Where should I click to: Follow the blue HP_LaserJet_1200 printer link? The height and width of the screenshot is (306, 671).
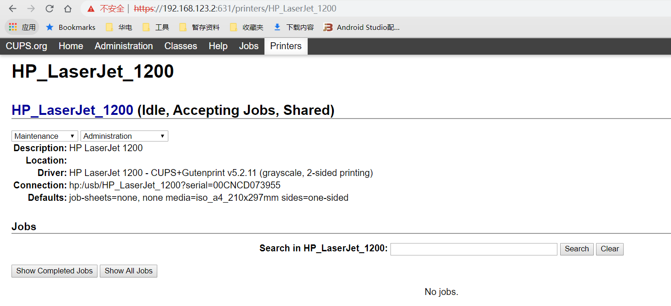coord(72,110)
